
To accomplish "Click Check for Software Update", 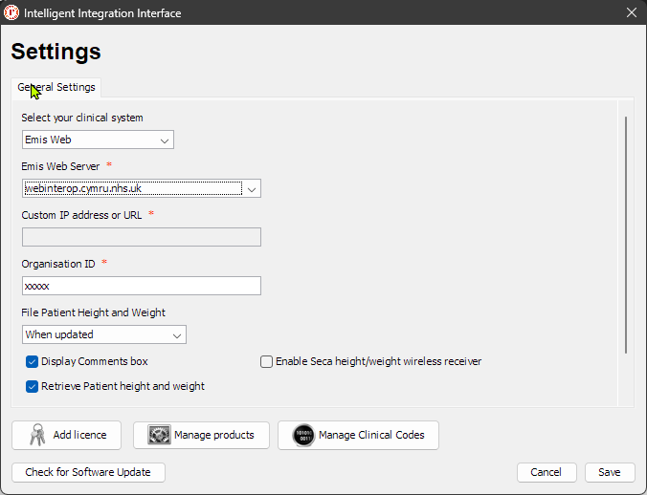I will 88,472.
